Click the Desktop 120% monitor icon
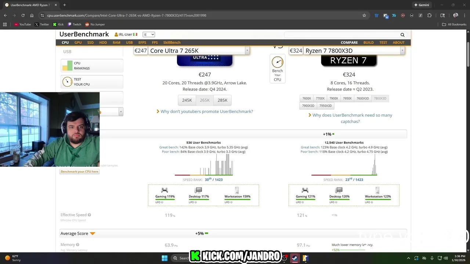This screenshot has width=470, height=264. 339,190
